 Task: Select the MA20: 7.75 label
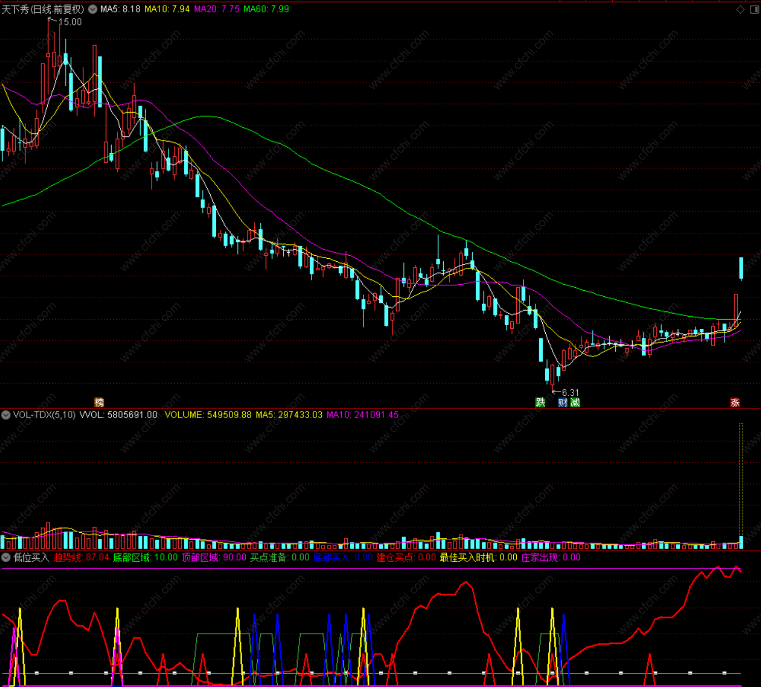pyautogui.click(x=217, y=9)
